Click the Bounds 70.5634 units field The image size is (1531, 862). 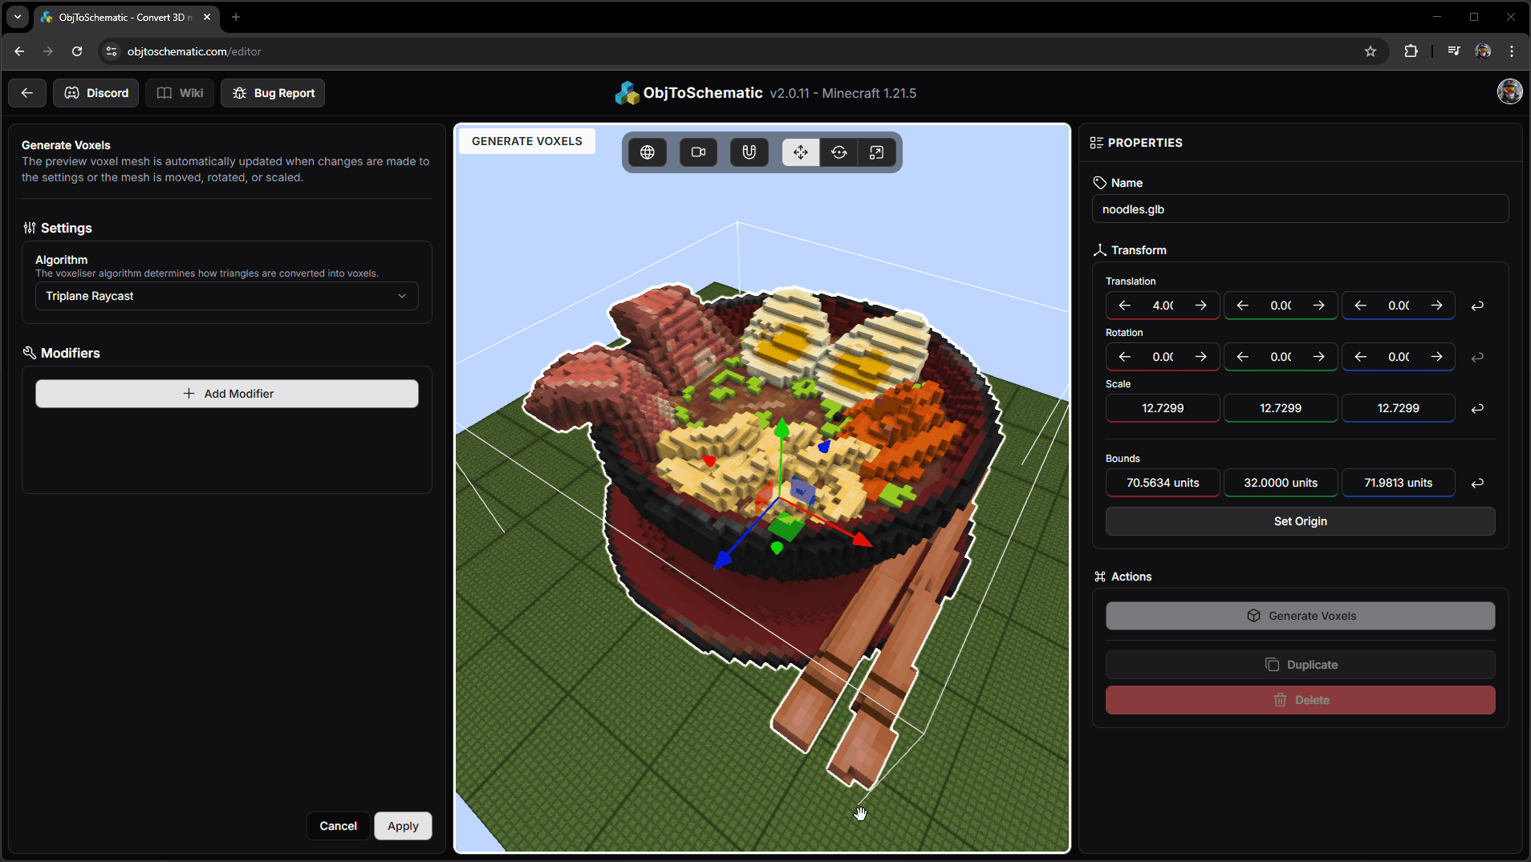tap(1163, 483)
